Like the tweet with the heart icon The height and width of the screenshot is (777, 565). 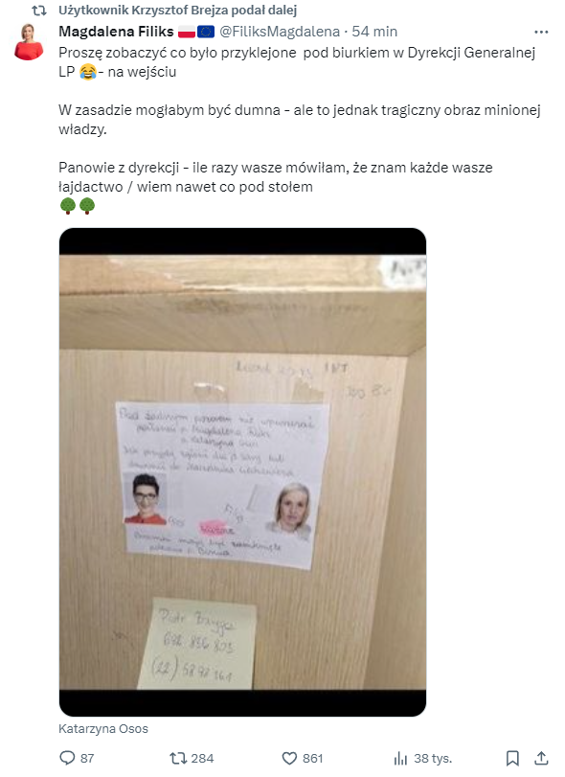pos(289,758)
